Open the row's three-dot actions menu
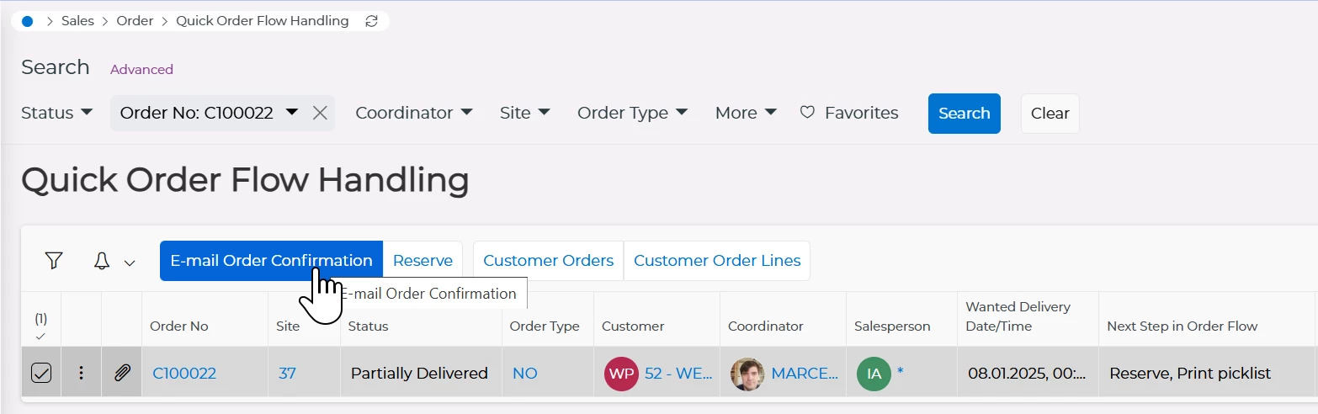 pyautogui.click(x=81, y=373)
